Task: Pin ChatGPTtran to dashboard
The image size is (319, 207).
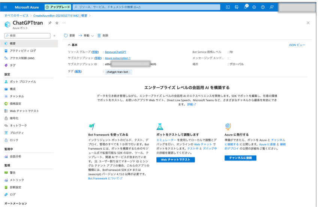Action: click(50, 23)
